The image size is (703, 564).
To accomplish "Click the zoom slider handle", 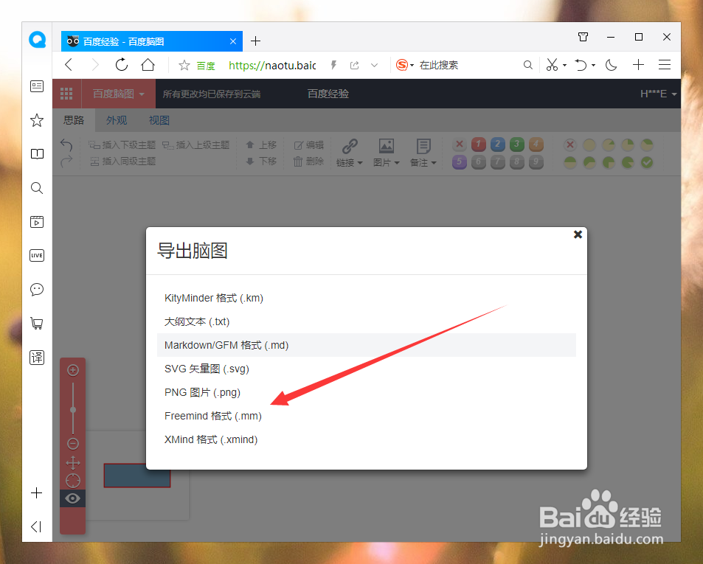I will point(73,409).
